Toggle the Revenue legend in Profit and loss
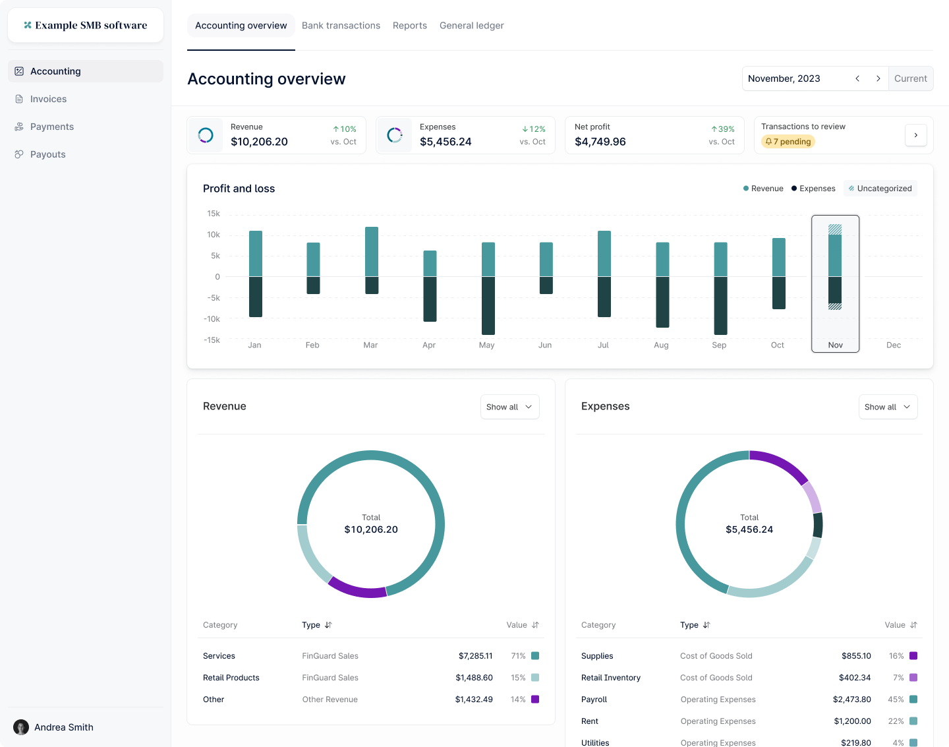This screenshot has height=747, width=949. (762, 188)
